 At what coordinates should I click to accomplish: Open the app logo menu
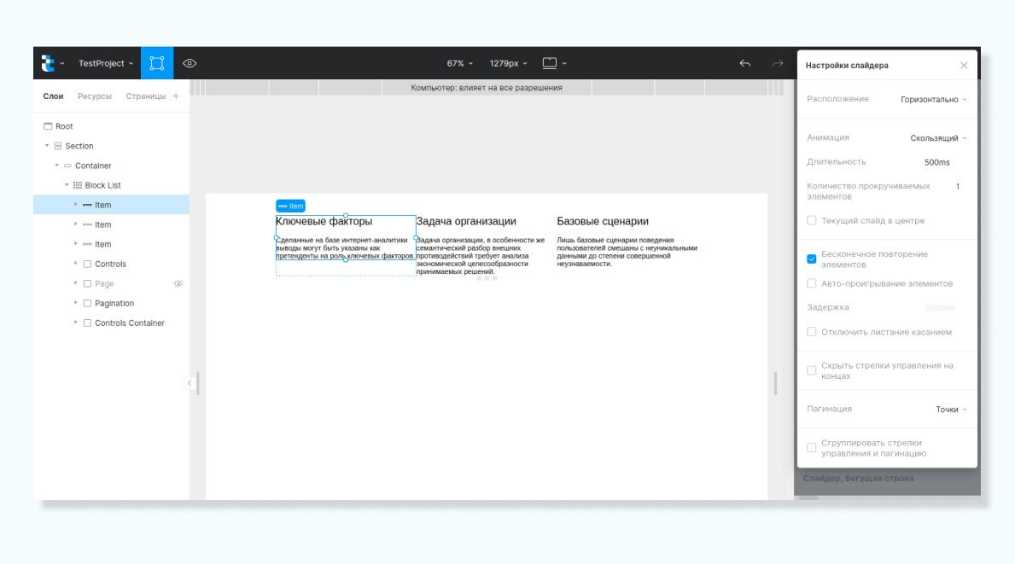point(52,63)
